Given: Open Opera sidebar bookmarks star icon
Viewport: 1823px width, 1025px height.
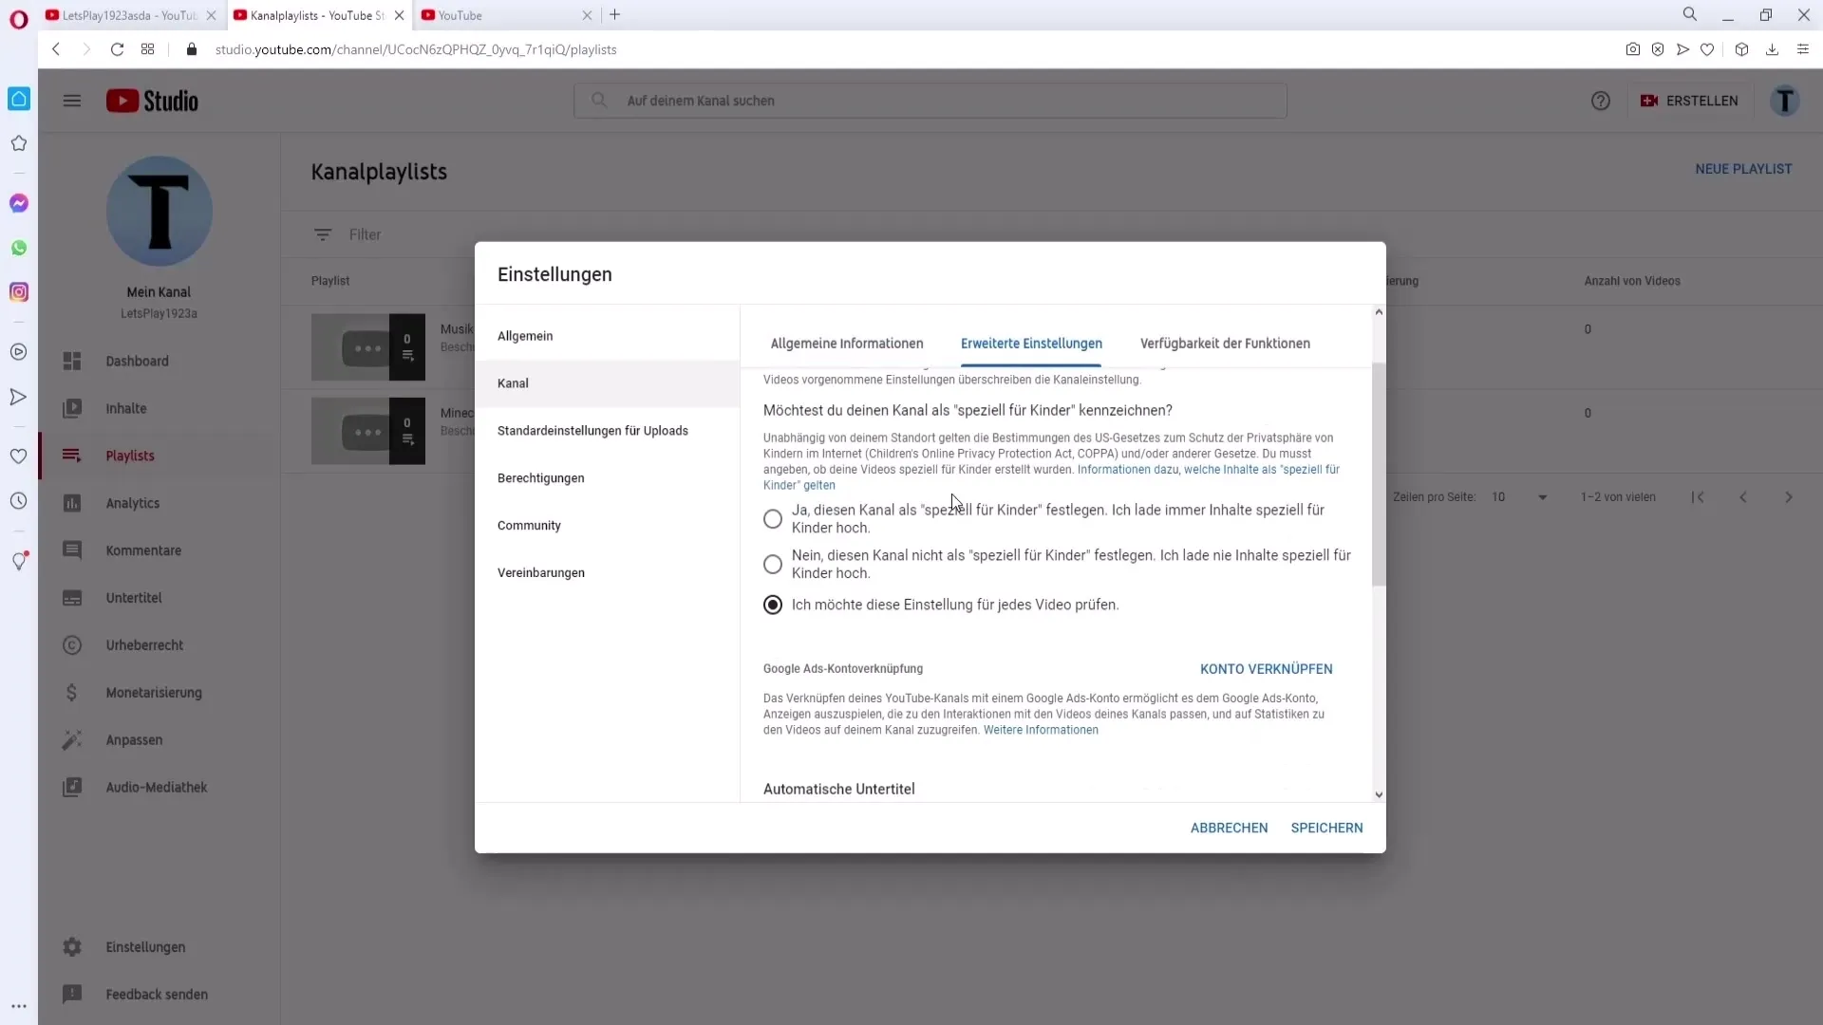Looking at the screenshot, I should click(19, 143).
